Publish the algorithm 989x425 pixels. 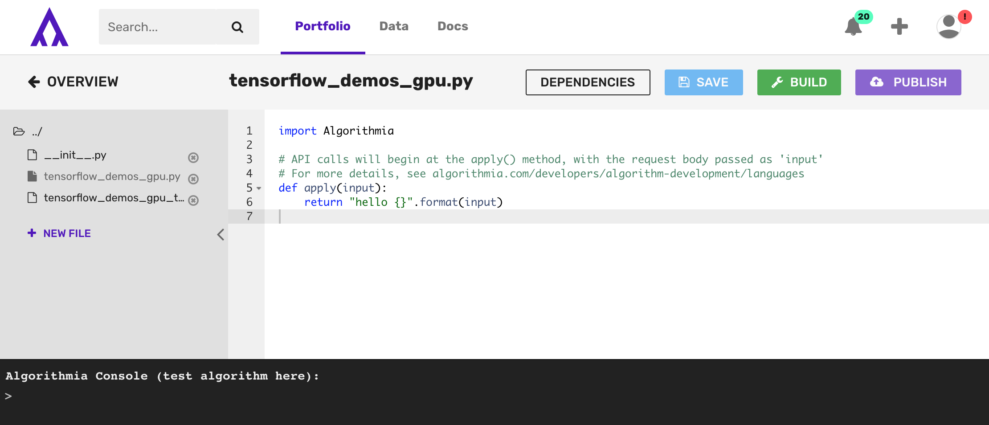pyautogui.click(x=908, y=82)
